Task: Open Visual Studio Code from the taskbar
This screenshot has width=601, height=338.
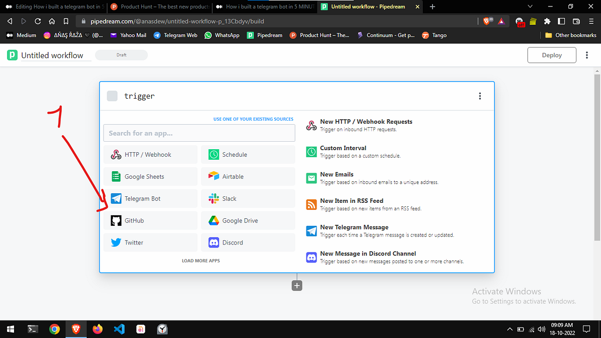Action: (119, 329)
